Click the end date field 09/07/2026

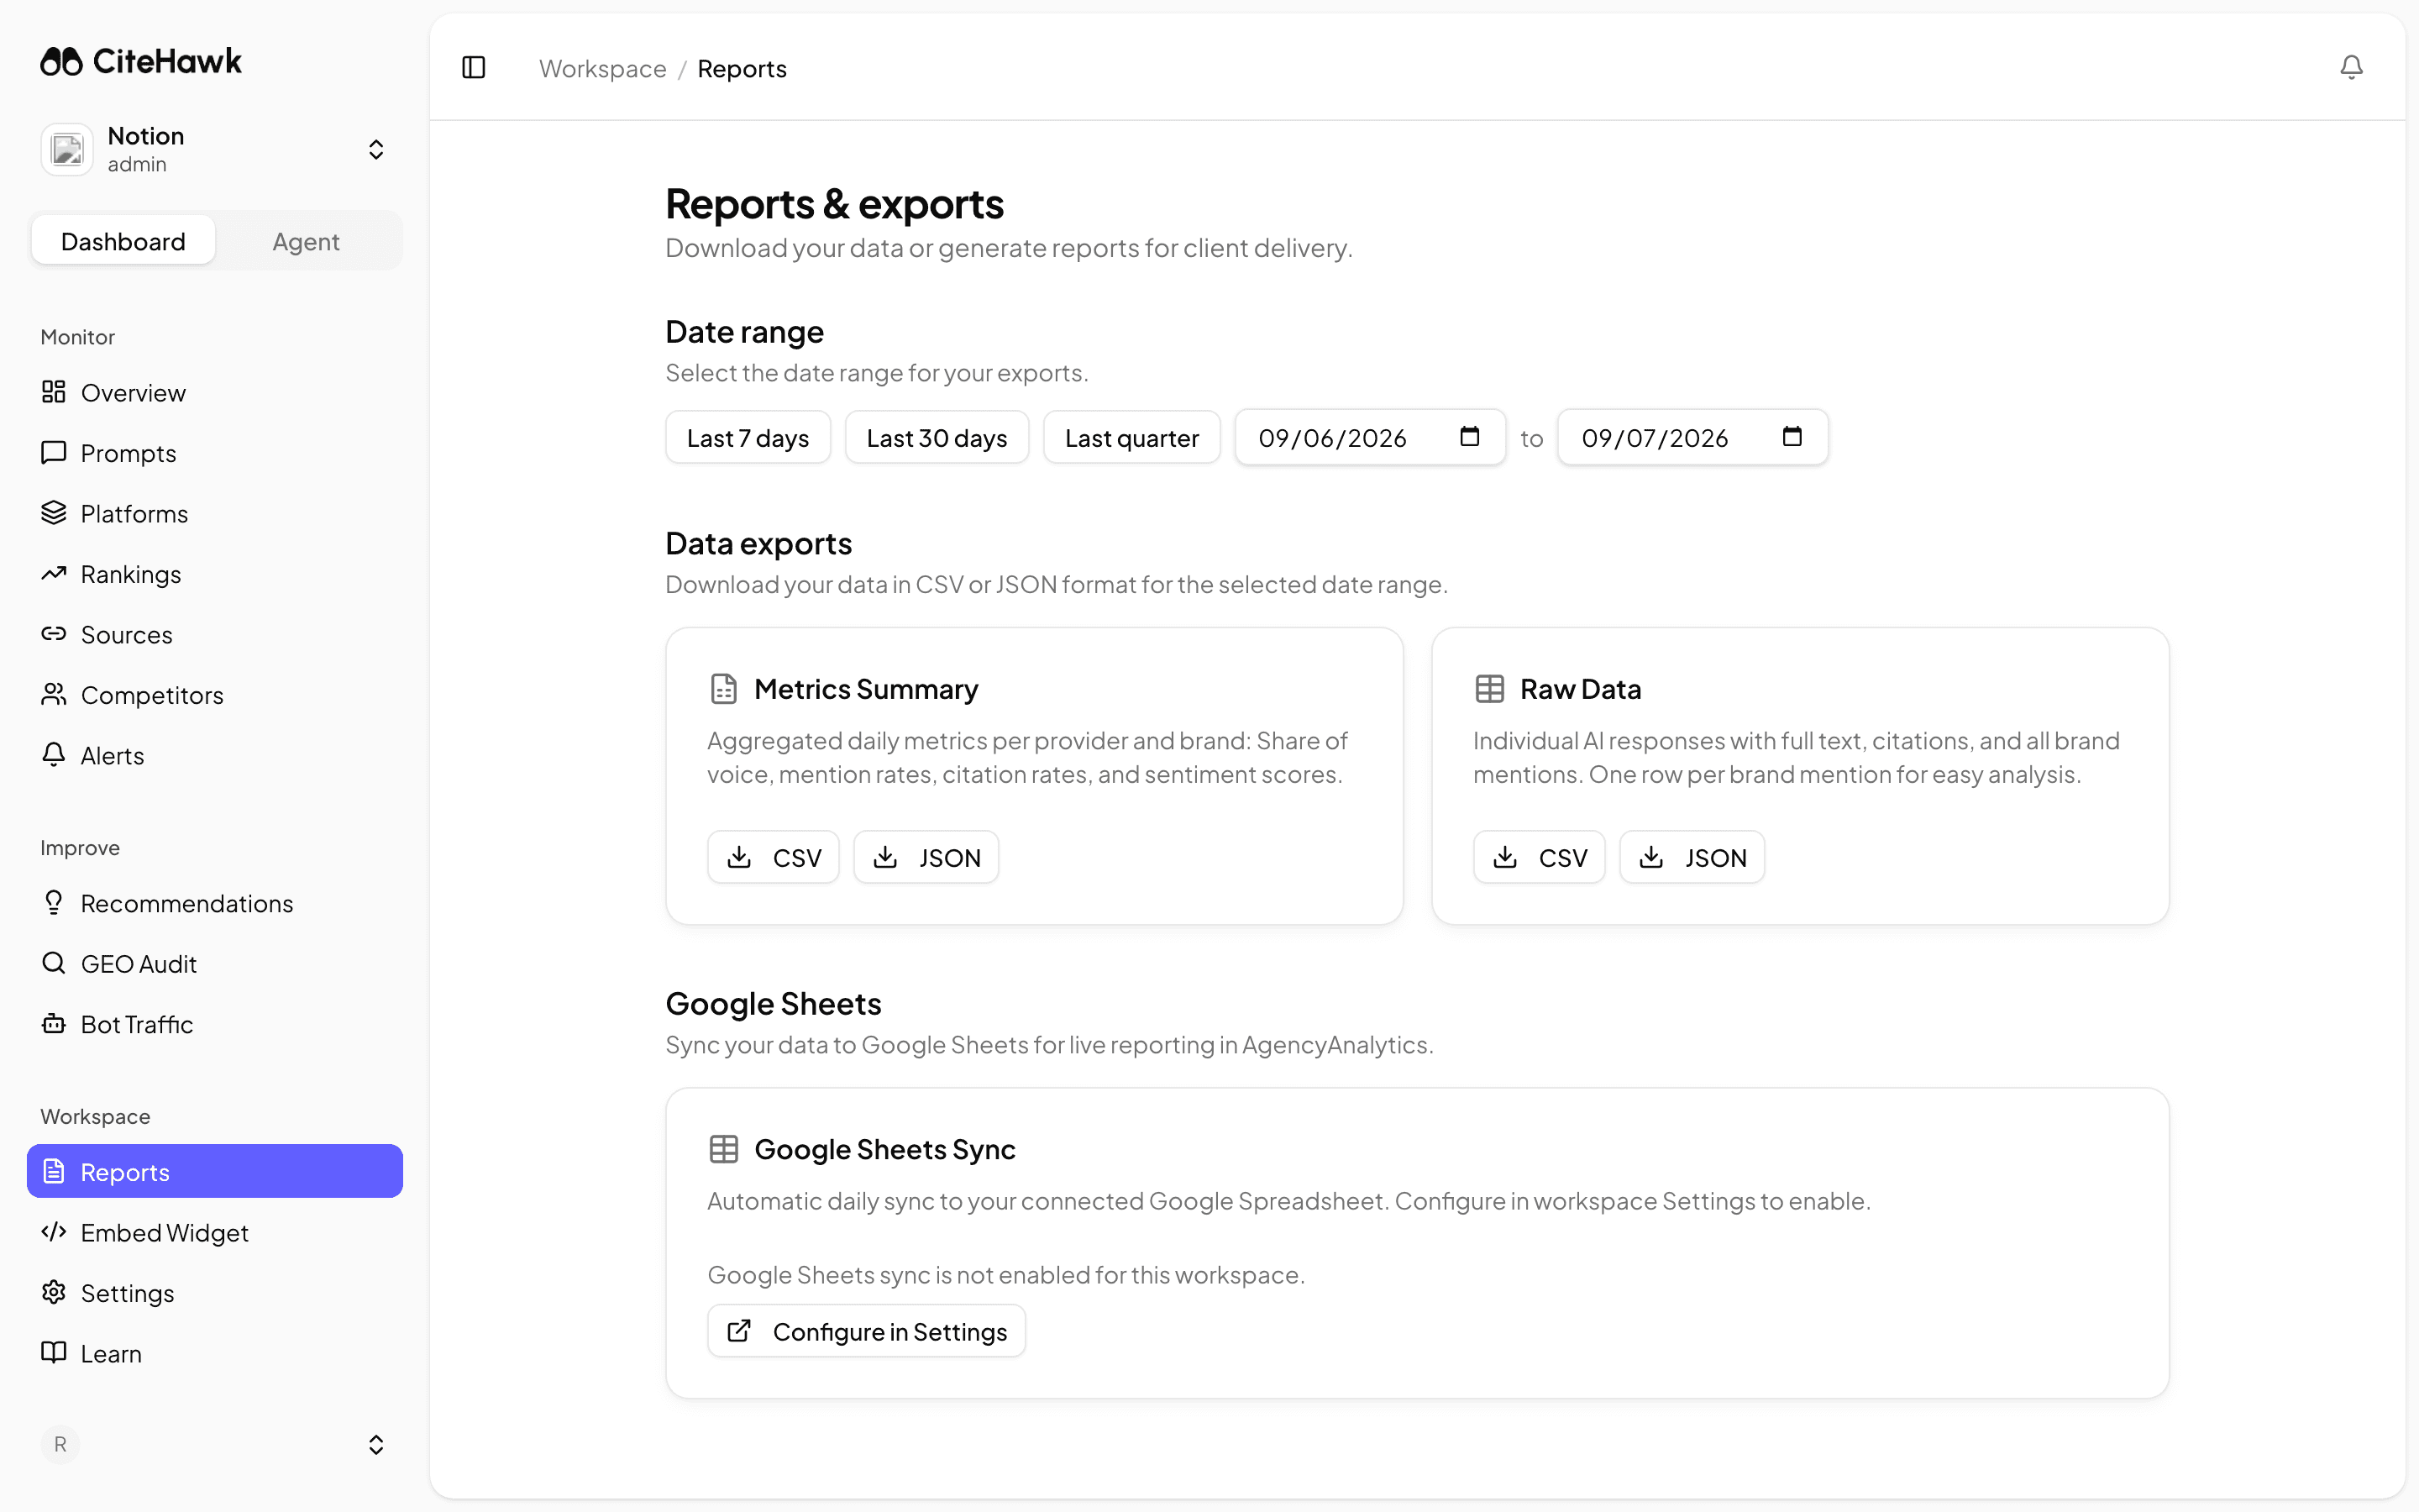pyautogui.click(x=1693, y=438)
